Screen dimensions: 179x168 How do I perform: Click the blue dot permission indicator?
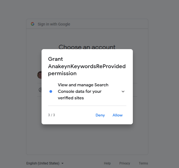51,91
